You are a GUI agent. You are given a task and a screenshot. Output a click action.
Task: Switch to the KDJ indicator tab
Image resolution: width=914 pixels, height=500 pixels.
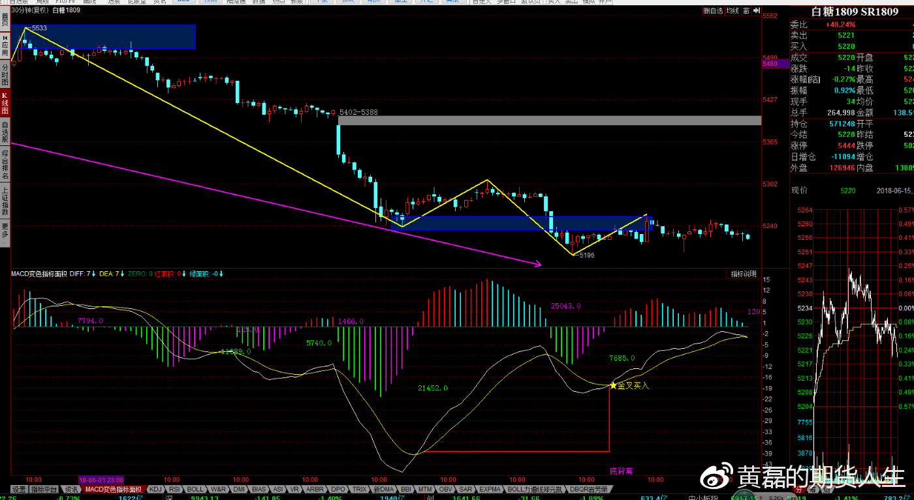(155, 489)
